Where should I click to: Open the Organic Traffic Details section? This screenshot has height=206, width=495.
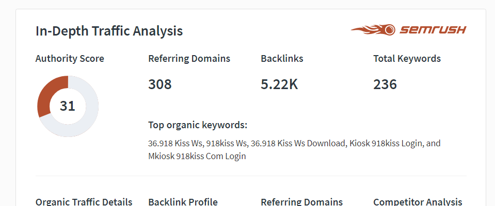84,202
